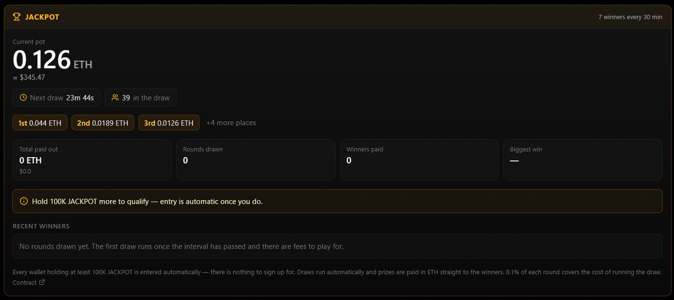Click the Biggest win stat card
674x300 pixels.
(x=582, y=160)
